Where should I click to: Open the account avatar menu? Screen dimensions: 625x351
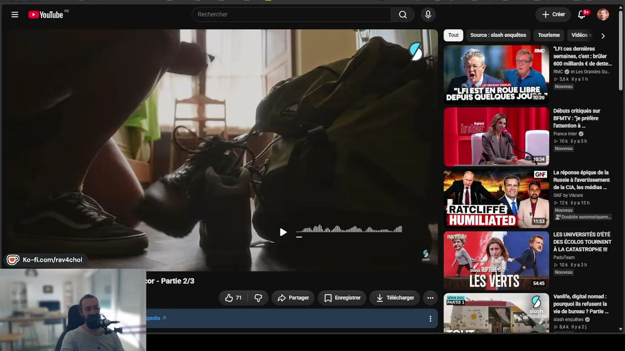click(603, 15)
